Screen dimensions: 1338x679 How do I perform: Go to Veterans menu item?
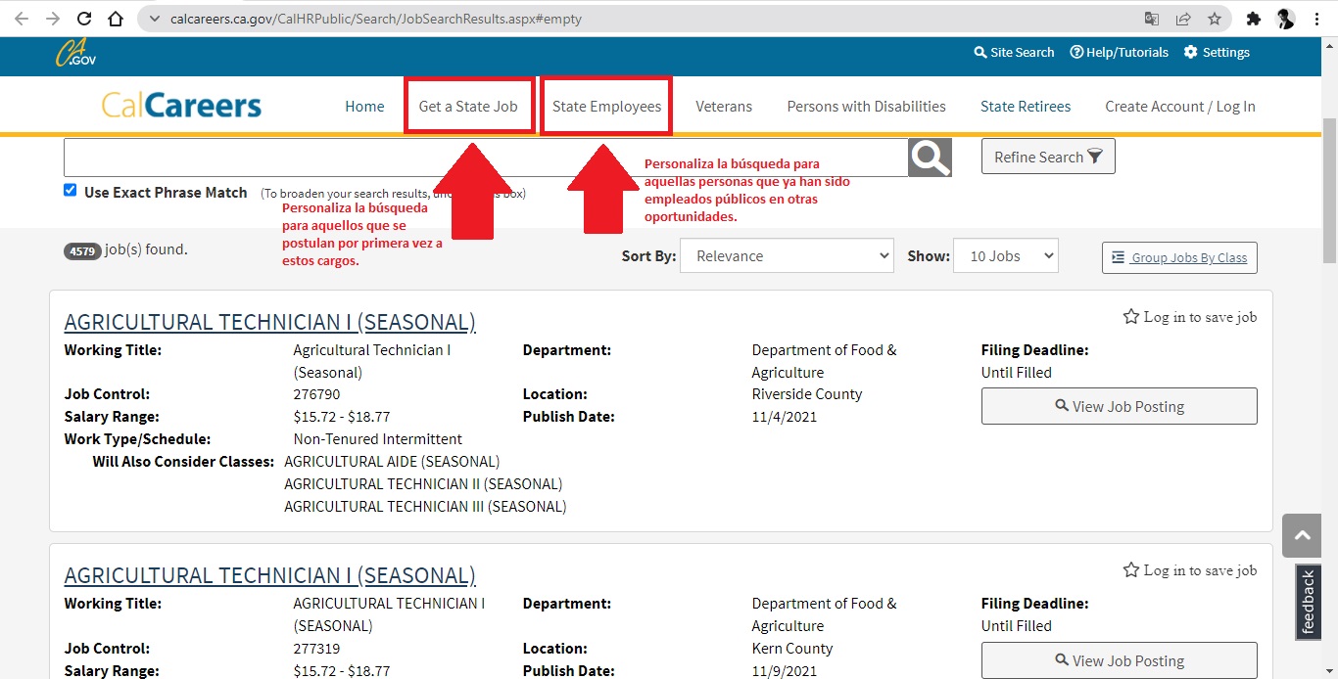[723, 107]
